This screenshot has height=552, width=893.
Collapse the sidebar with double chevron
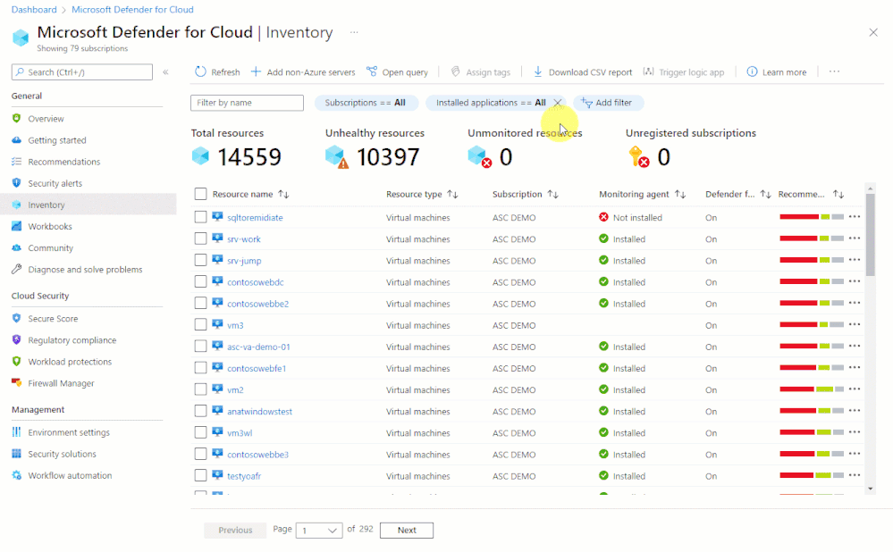165,72
